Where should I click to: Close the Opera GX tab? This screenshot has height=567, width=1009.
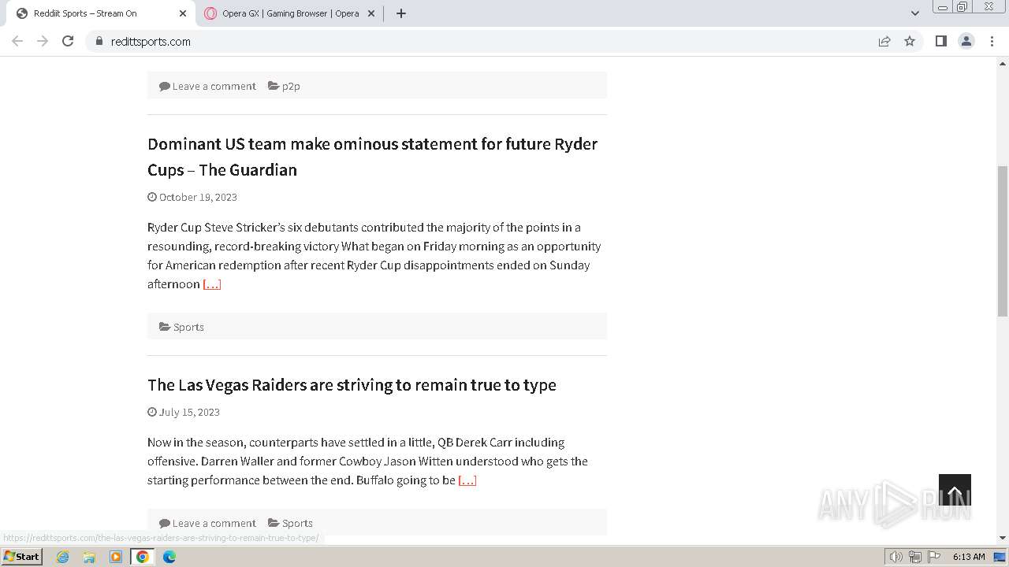point(371,13)
